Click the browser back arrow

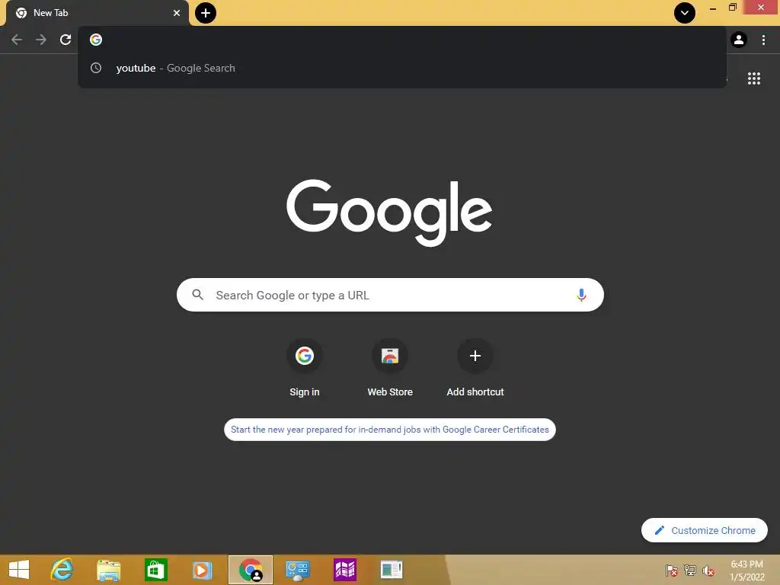click(x=17, y=40)
